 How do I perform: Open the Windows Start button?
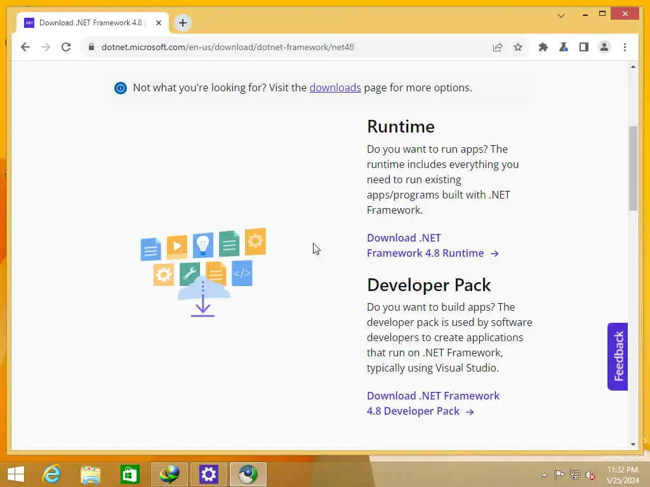pos(16,474)
